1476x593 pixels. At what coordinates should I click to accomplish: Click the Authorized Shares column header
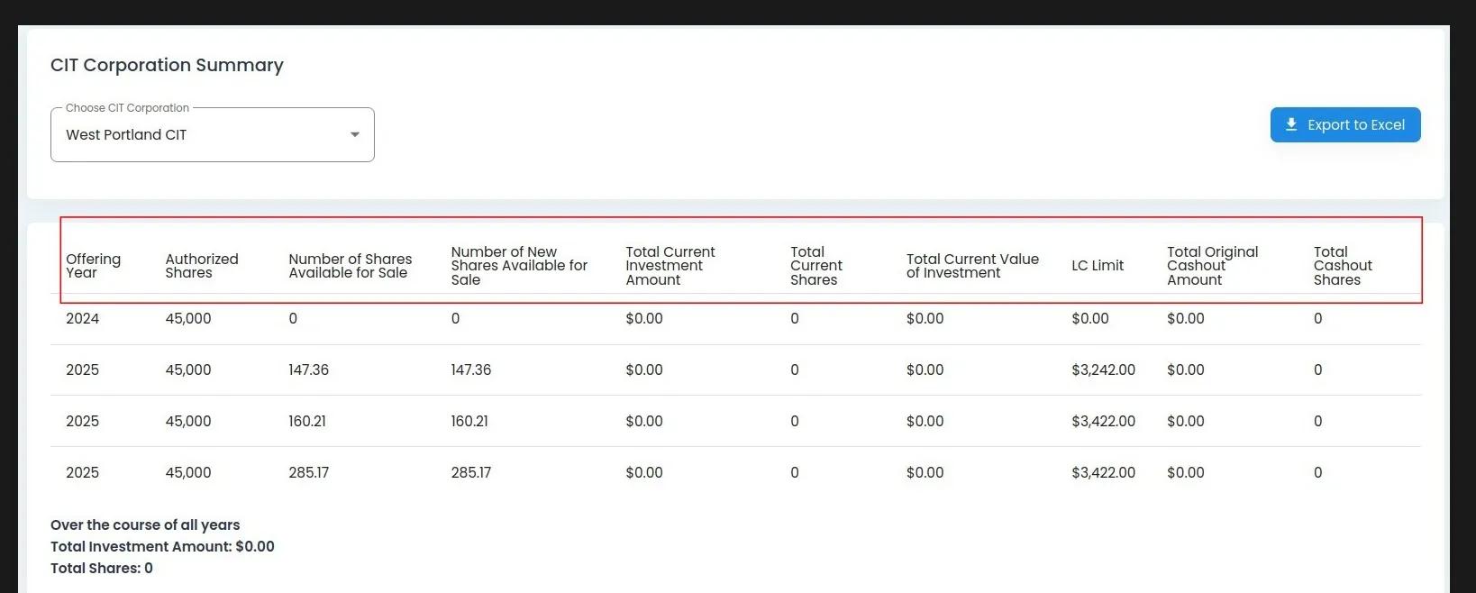point(202,266)
